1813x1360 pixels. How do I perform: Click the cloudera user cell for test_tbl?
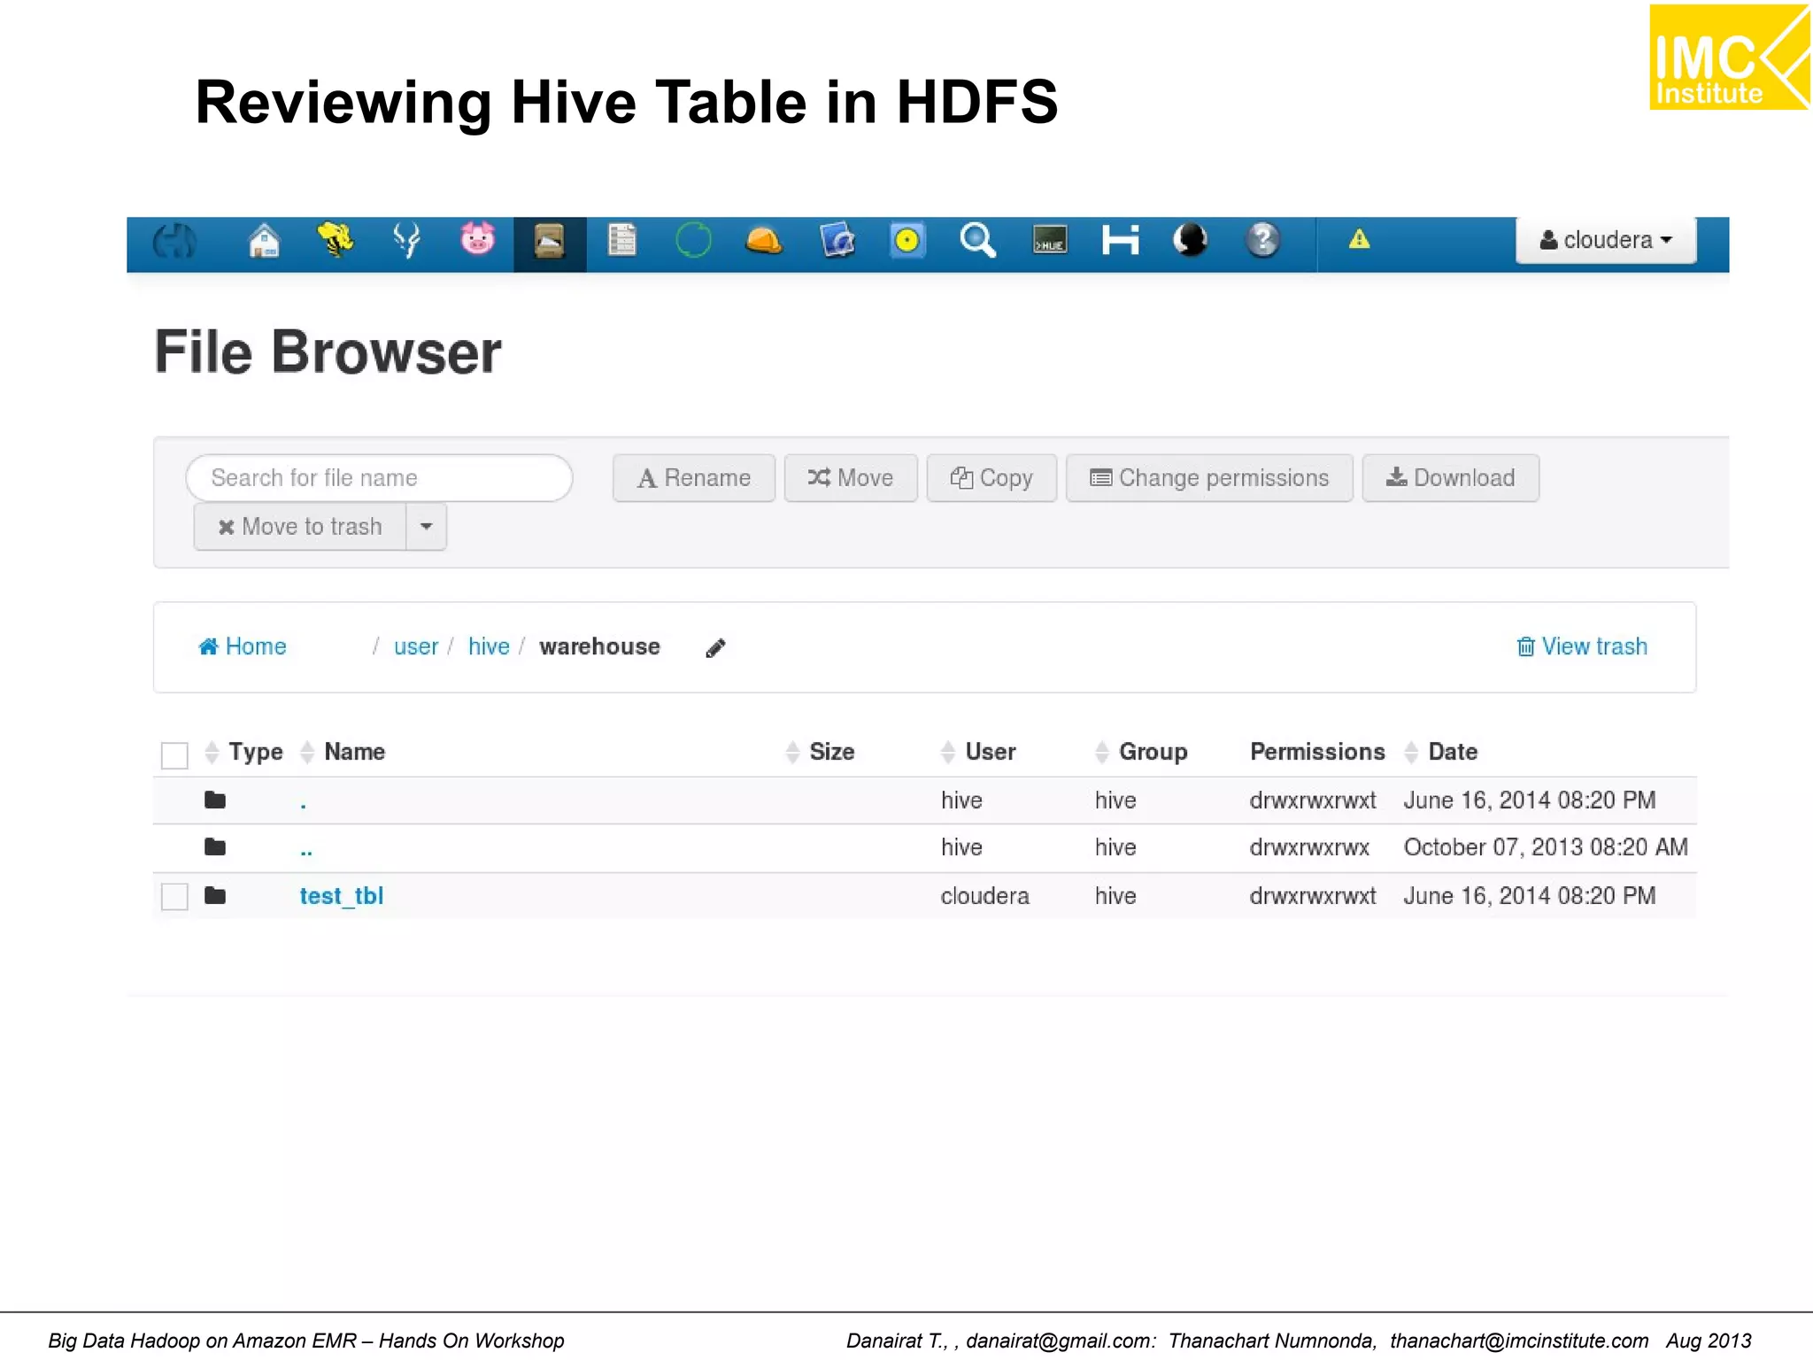pos(984,896)
